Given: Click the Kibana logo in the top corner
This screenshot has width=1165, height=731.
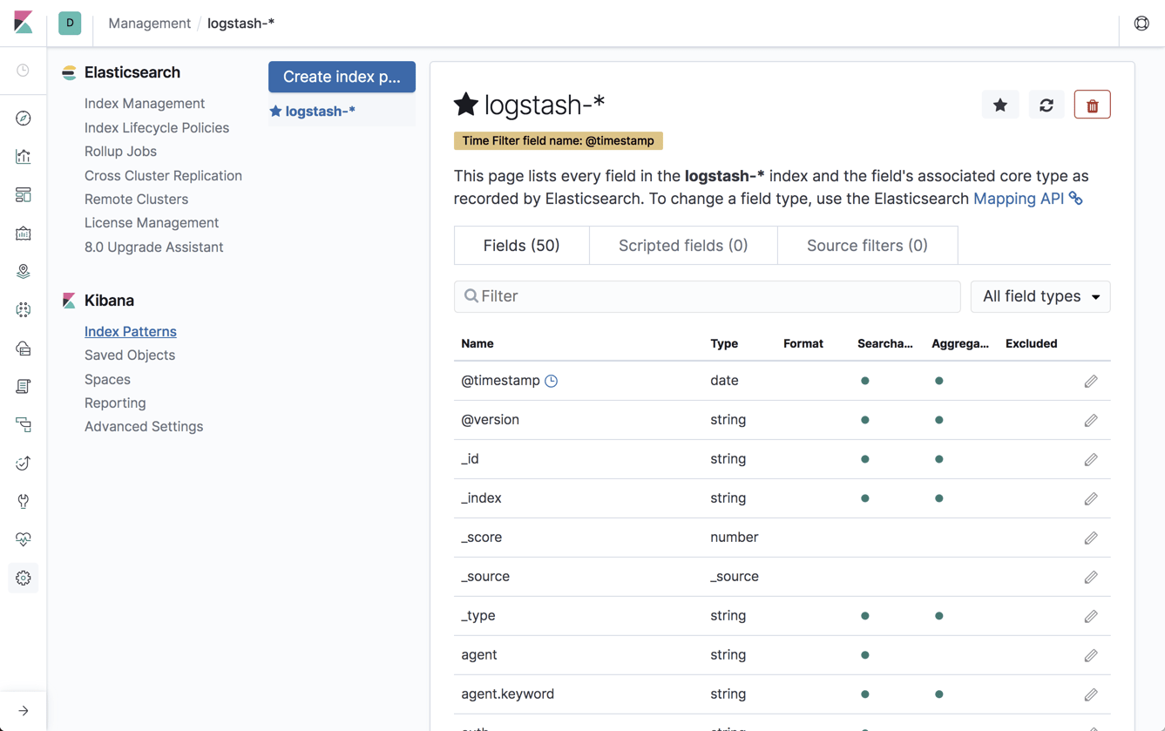Looking at the screenshot, I should click(x=24, y=23).
